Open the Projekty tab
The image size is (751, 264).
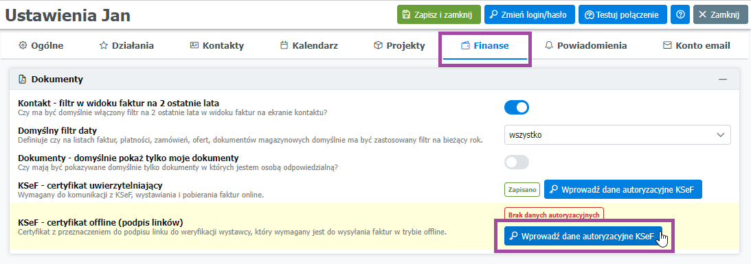(x=399, y=46)
